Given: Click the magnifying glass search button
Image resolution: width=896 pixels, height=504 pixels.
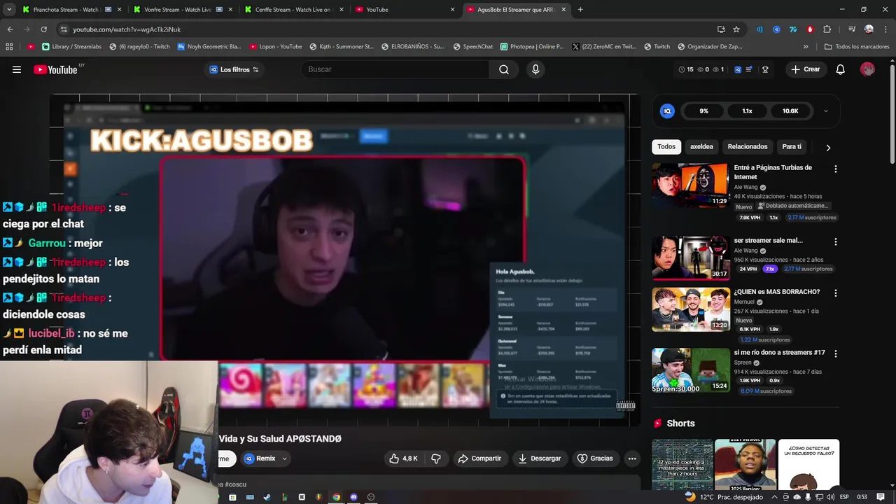Looking at the screenshot, I should point(504,69).
